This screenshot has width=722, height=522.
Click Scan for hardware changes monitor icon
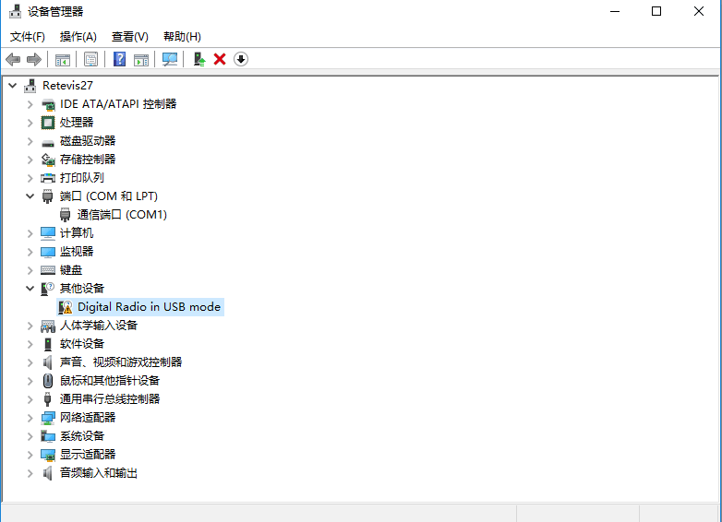tap(170, 59)
